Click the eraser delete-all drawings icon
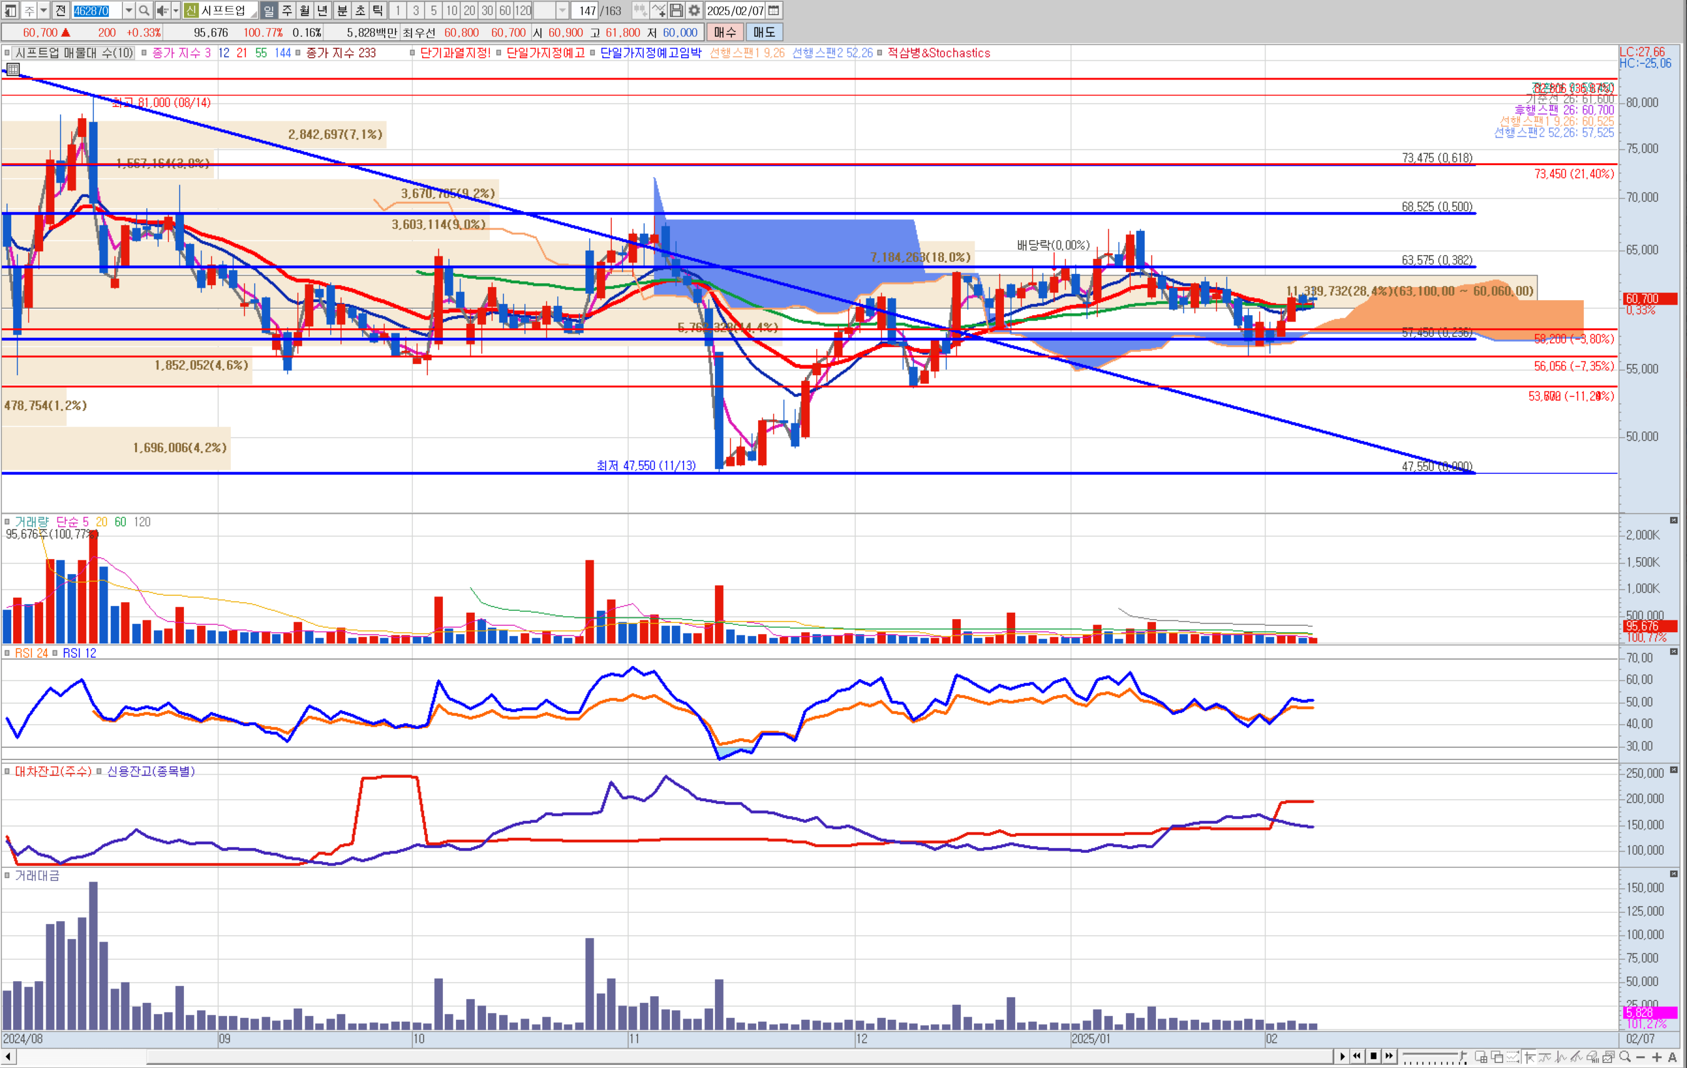 pos(1593,1057)
